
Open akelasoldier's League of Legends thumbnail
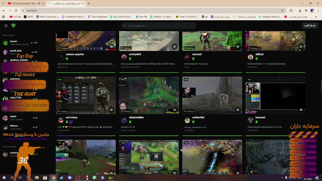click(149, 95)
